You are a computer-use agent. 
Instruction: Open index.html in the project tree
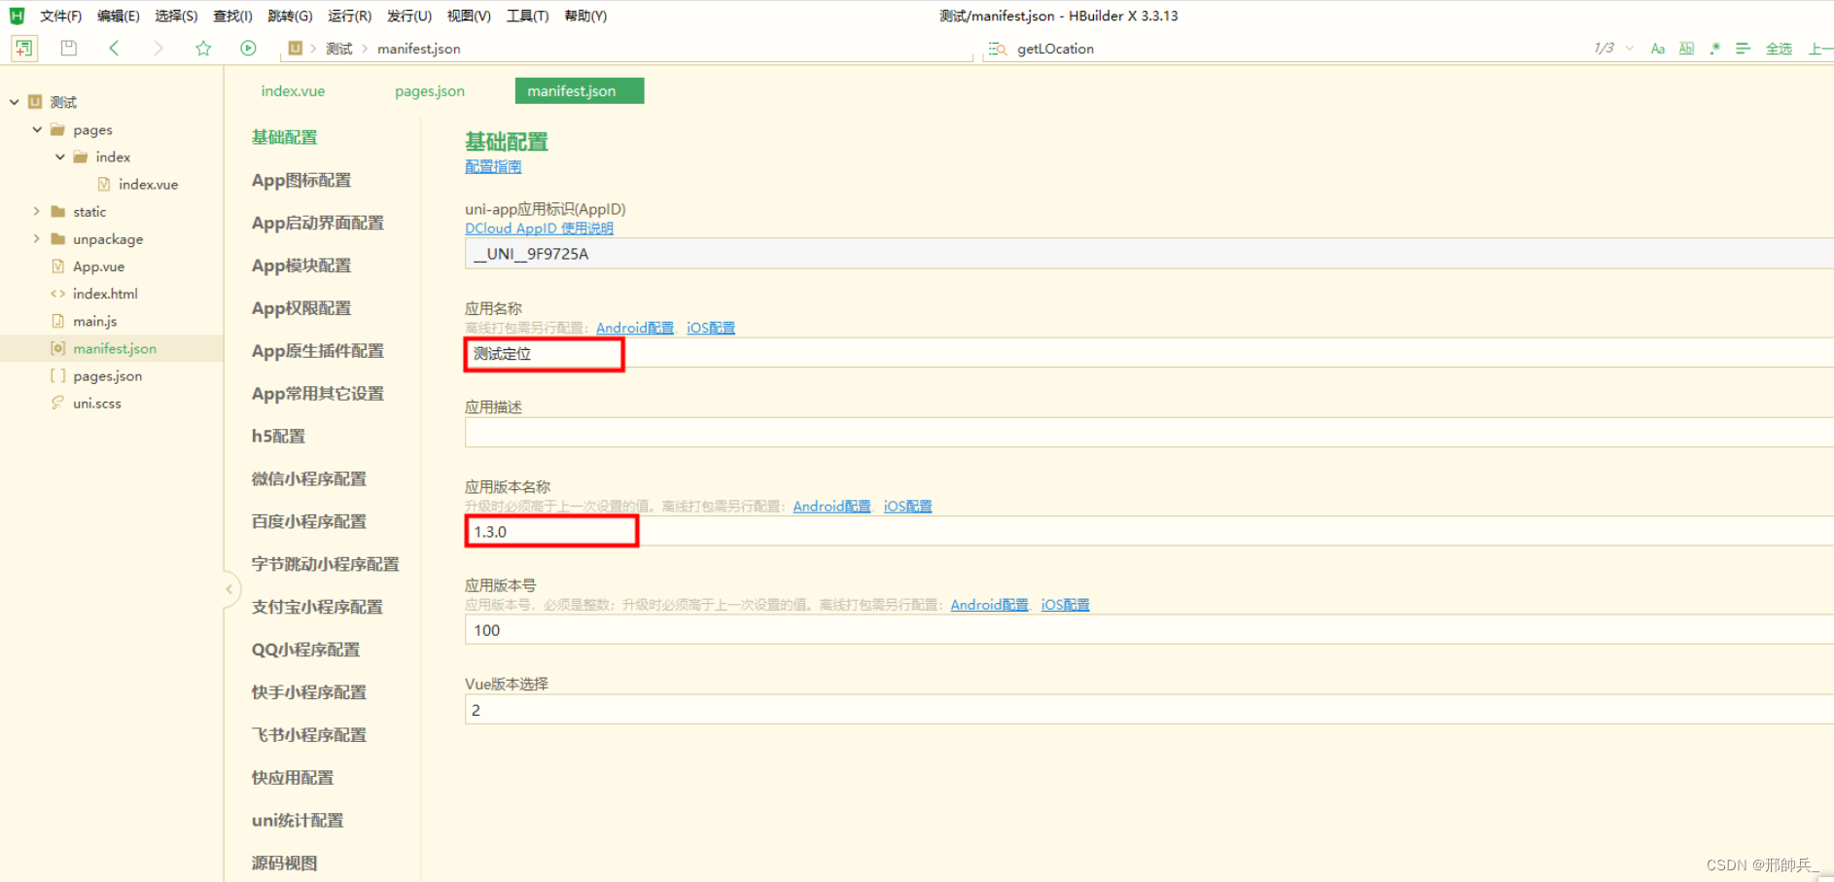click(105, 294)
